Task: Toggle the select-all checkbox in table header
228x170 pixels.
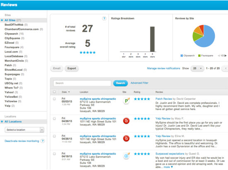Action: pyautogui.click(x=54, y=92)
